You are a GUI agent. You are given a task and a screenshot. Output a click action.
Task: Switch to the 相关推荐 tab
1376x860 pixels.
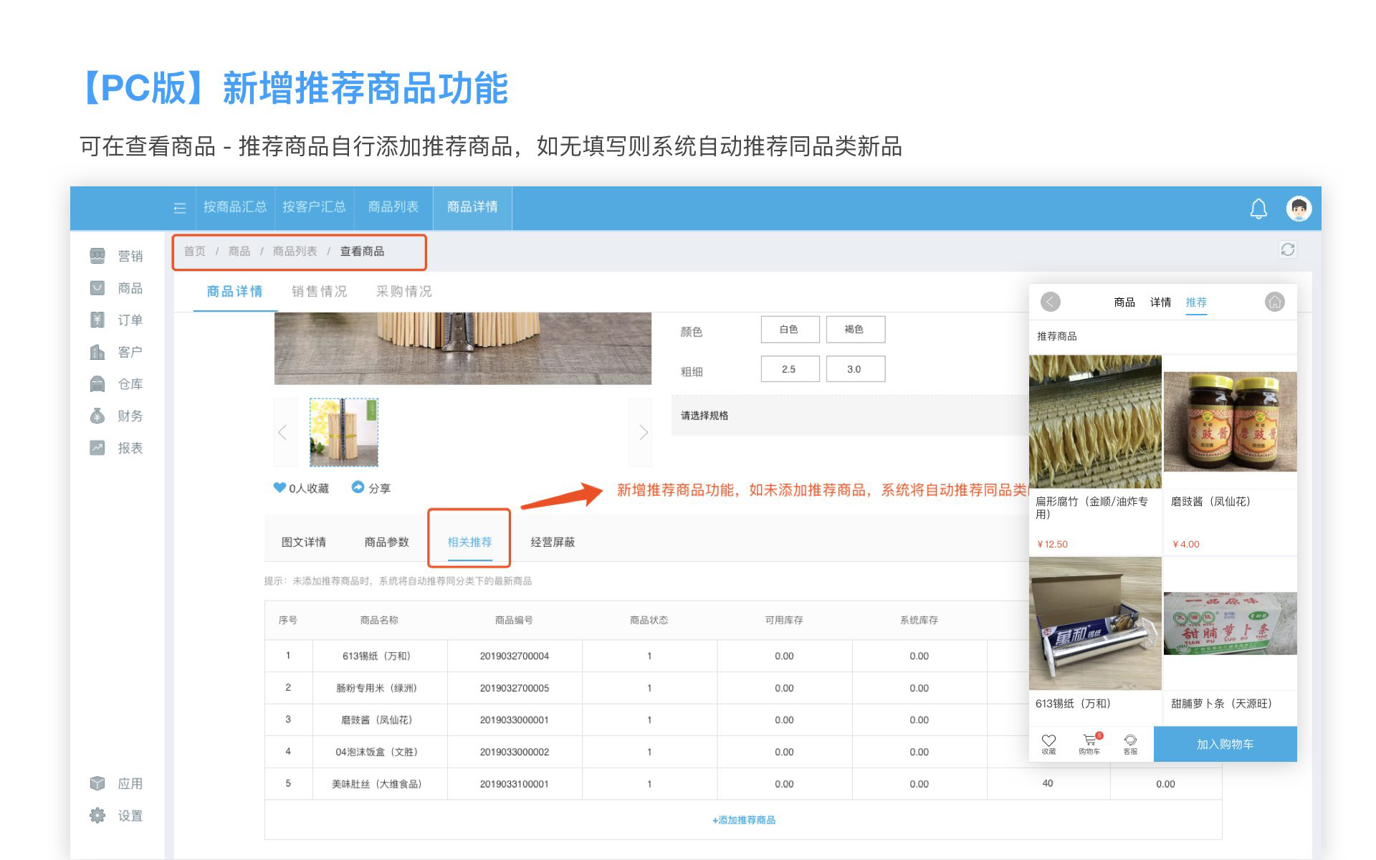469,542
